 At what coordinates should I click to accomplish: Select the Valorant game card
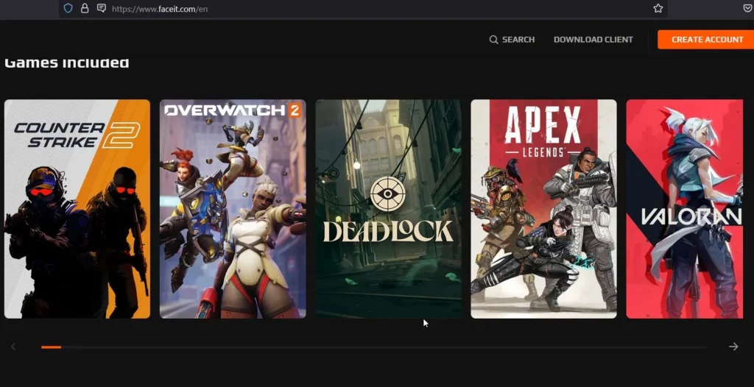click(684, 209)
